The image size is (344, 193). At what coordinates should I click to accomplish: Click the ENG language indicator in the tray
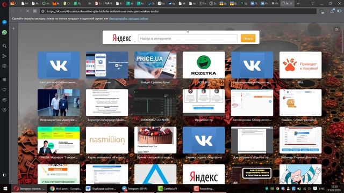tap(322, 188)
